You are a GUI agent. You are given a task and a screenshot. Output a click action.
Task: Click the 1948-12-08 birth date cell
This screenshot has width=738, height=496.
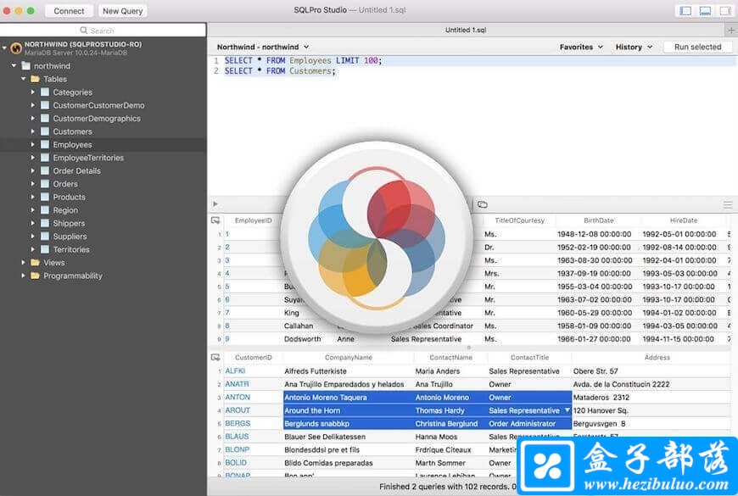tap(594, 234)
